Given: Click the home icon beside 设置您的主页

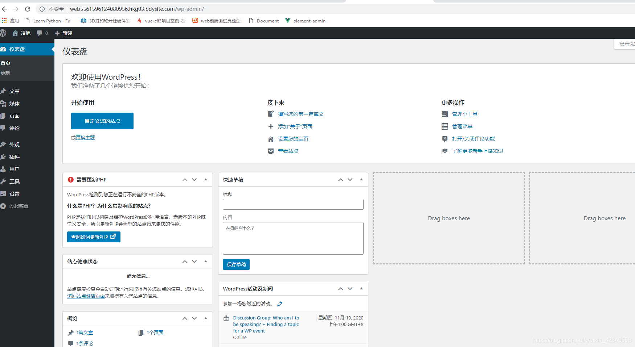Looking at the screenshot, I should click(271, 139).
